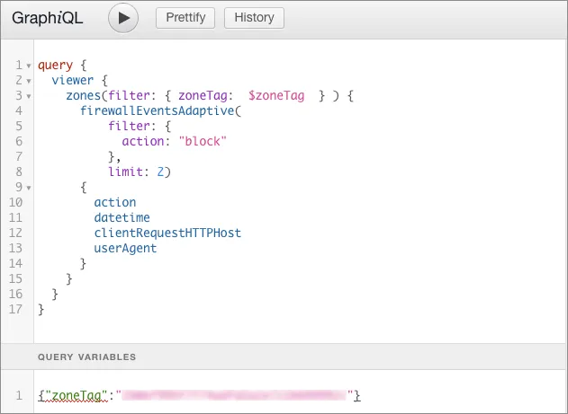Click the Query Variables panel header
The height and width of the screenshot is (414, 568).
coord(87,357)
